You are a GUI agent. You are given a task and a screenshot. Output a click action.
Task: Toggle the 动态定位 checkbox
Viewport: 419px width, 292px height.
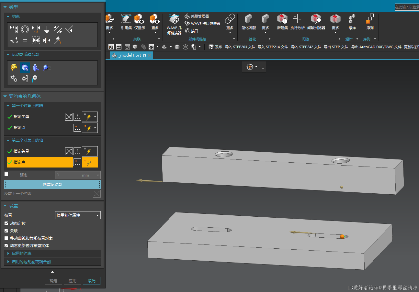click(x=6, y=223)
